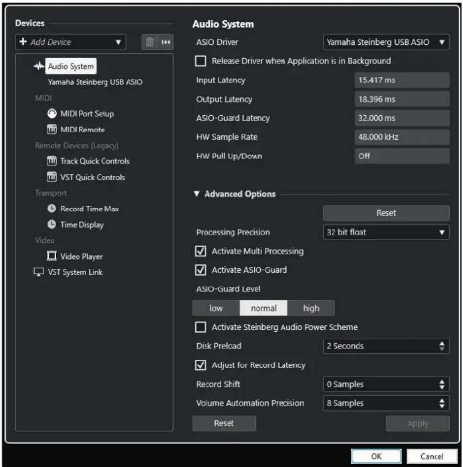
Task: Open Video Player settings
Action: [81, 256]
